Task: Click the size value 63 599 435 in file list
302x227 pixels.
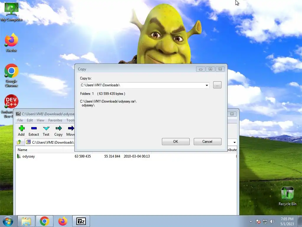Action: [83, 156]
